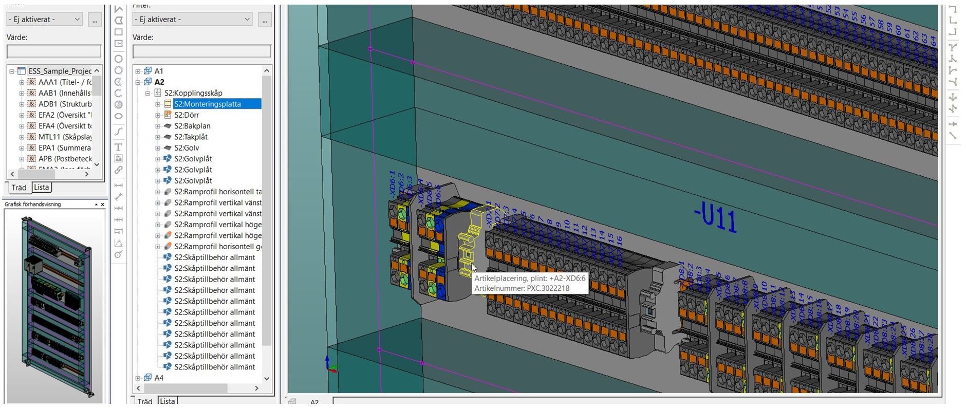Image resolution: width=966 pixels, height=408 pixels.
Task: Select the Text insertion tool
Action: click(x=119, y=147)
